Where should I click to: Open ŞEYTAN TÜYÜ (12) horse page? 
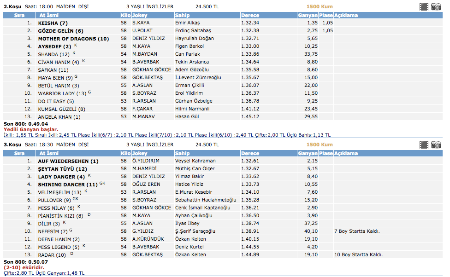click(x=62, y=169)
